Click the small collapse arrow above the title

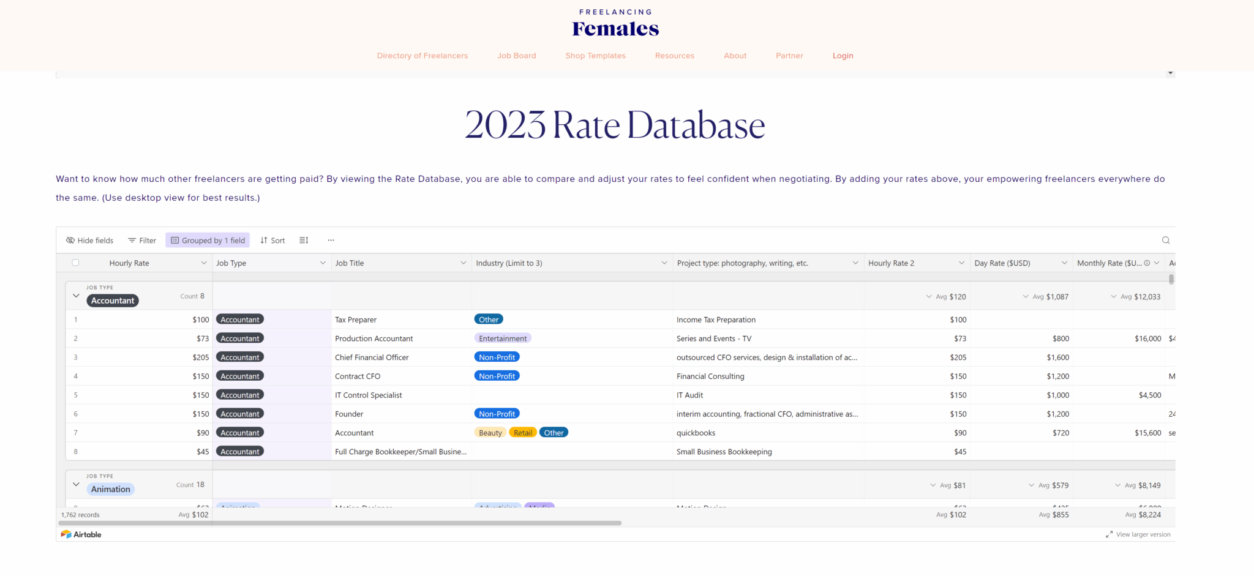click(1171, 73)
